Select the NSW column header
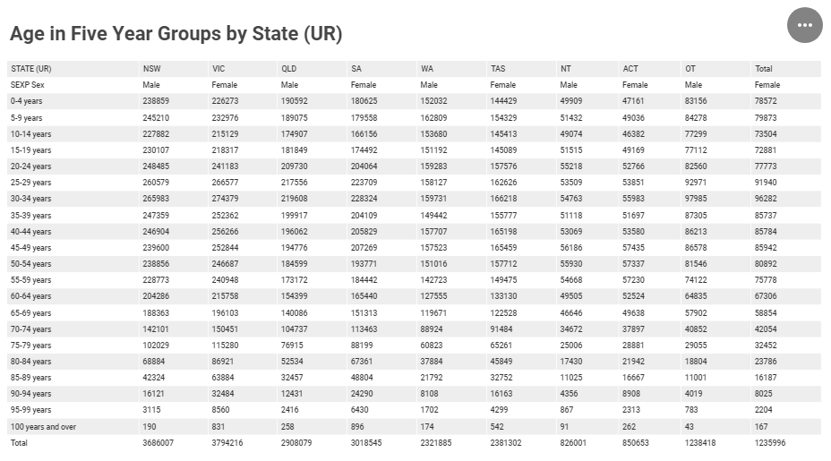Screen dimensions: 831x461 (x=151, y=69)
